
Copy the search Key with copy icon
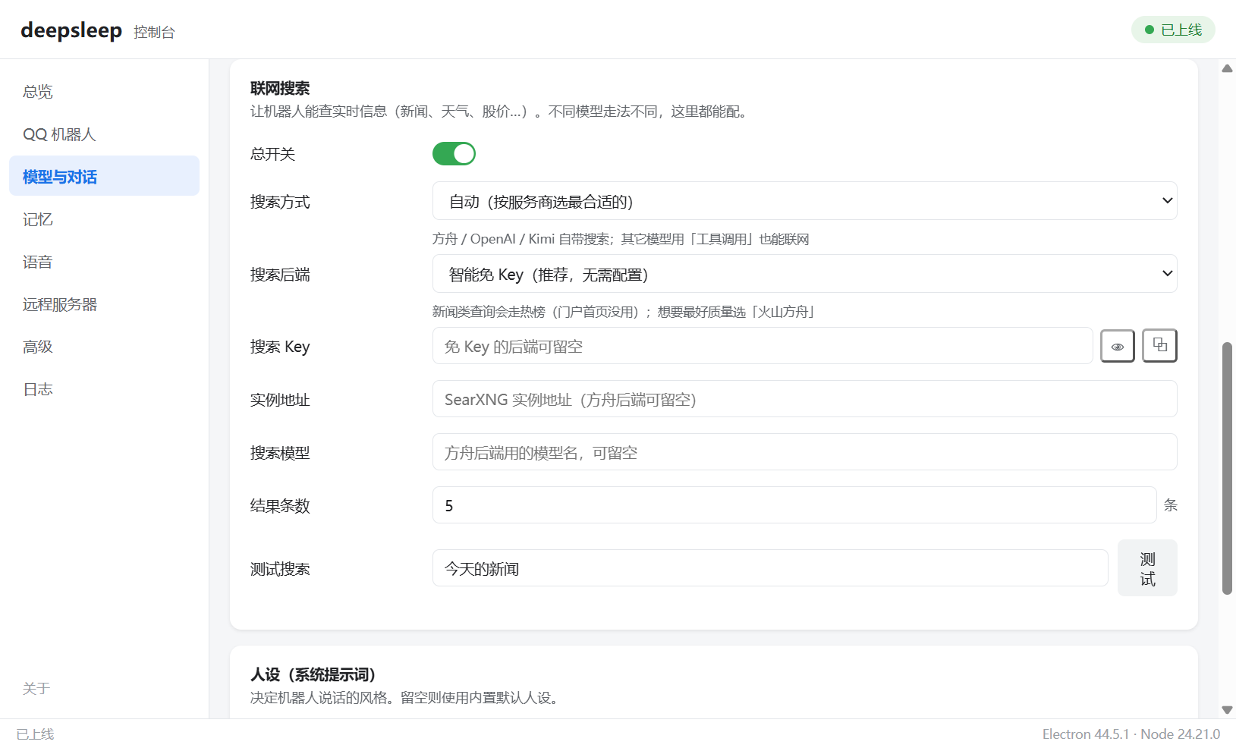click(1159, 346)
